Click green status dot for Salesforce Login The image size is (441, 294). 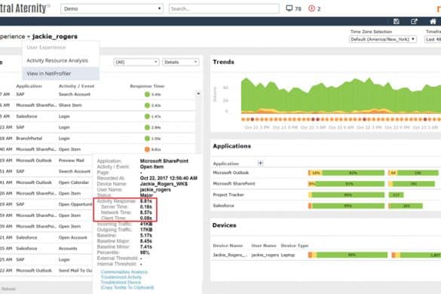click(147, 116)
